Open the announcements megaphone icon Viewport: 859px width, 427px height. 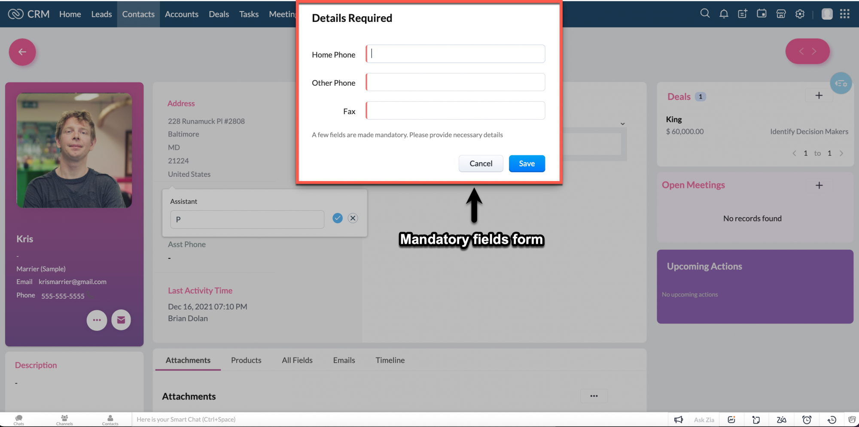click(679, 419)
